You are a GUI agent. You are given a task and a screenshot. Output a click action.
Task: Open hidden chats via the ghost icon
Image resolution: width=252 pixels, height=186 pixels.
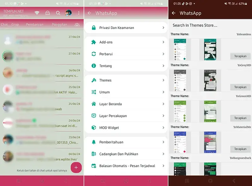[47, 13]
